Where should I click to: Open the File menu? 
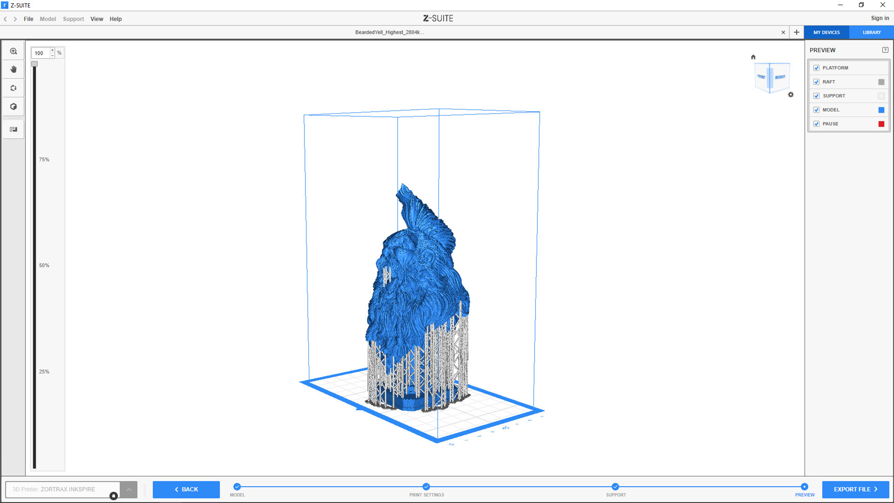[28, 19]
